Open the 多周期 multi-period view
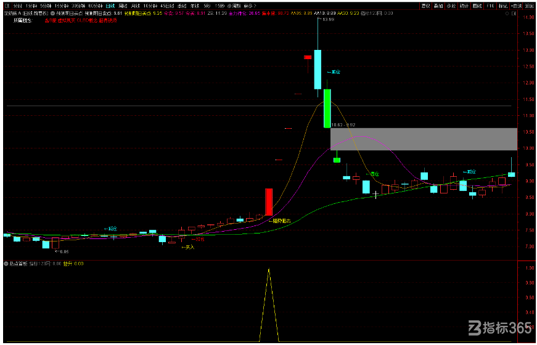537x345 pixels. 234,6
